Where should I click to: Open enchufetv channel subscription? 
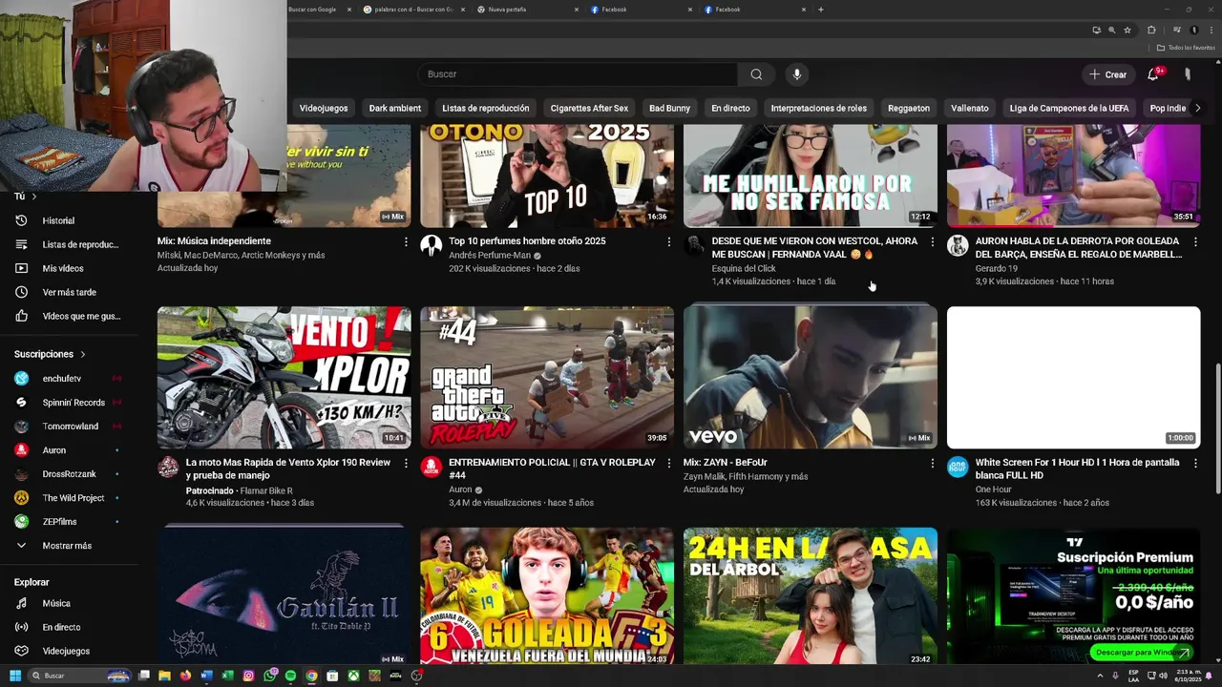click(x=62, y=379)
